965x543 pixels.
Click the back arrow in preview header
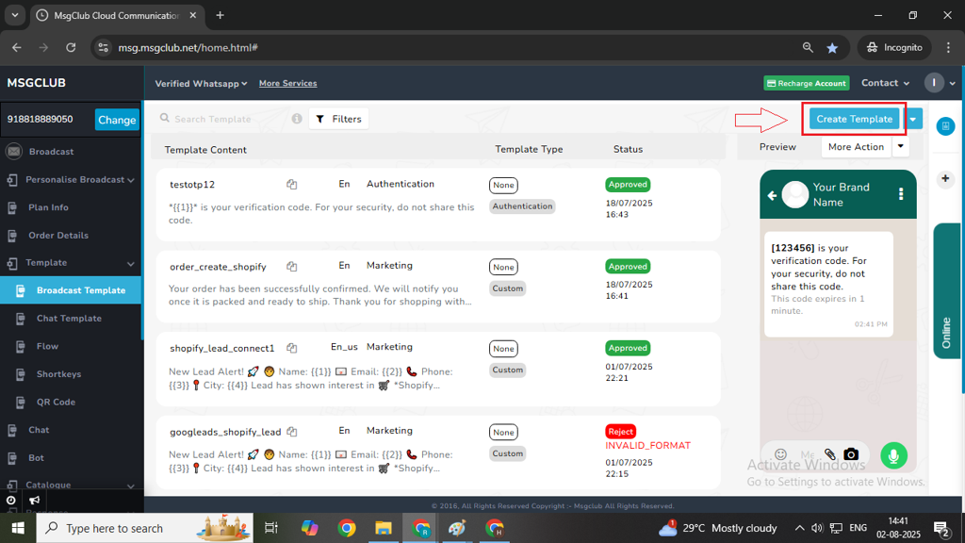[x=772, y=195]
